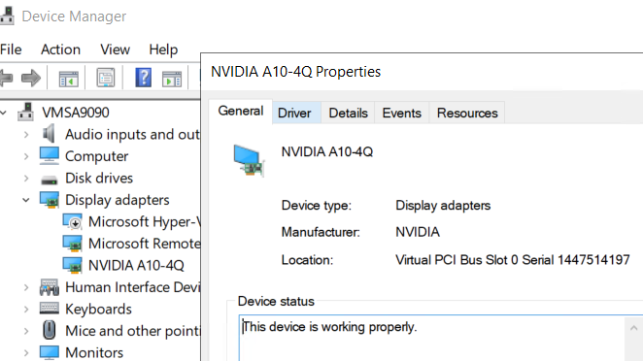Click the blue Help question-mark icon
Screen dimensions: 643x361
(x=144, y=78)
